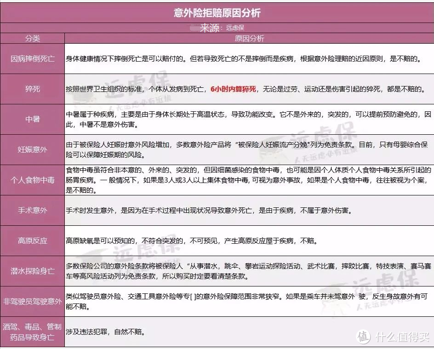Click the '高原反应' category cell
This screenshot has height=349, width=434.
32,240
